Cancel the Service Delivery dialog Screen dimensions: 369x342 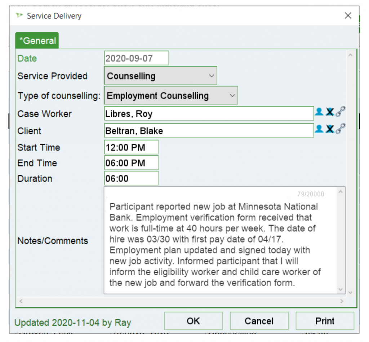click(x=259, y=321)
